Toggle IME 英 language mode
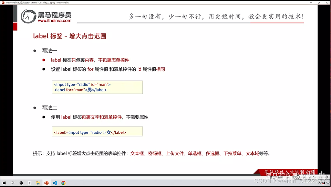The width and height of the screenshot is (331, 187). pos(304,177)
